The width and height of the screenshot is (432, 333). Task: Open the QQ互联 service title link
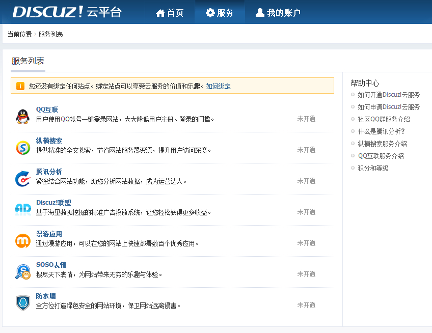click(47, 109)
